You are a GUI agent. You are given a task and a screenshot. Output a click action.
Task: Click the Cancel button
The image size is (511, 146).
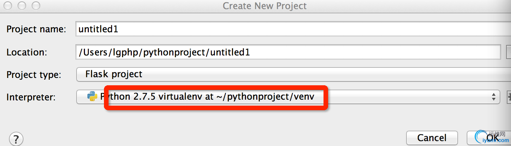pyautogui.click(x=432, y=138)
